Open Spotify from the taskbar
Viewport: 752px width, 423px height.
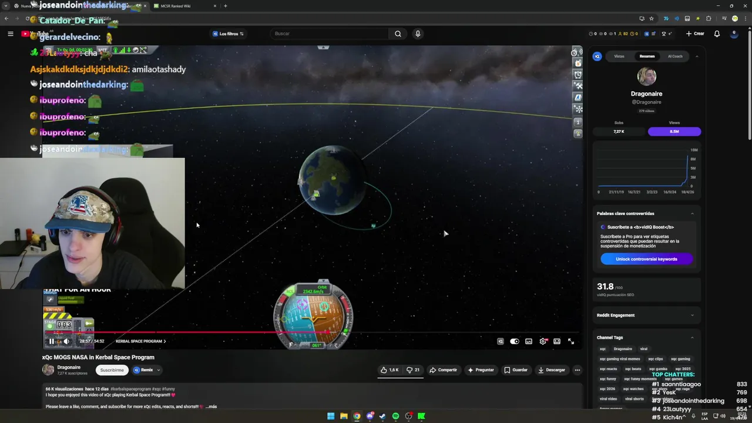click(395, 416)
